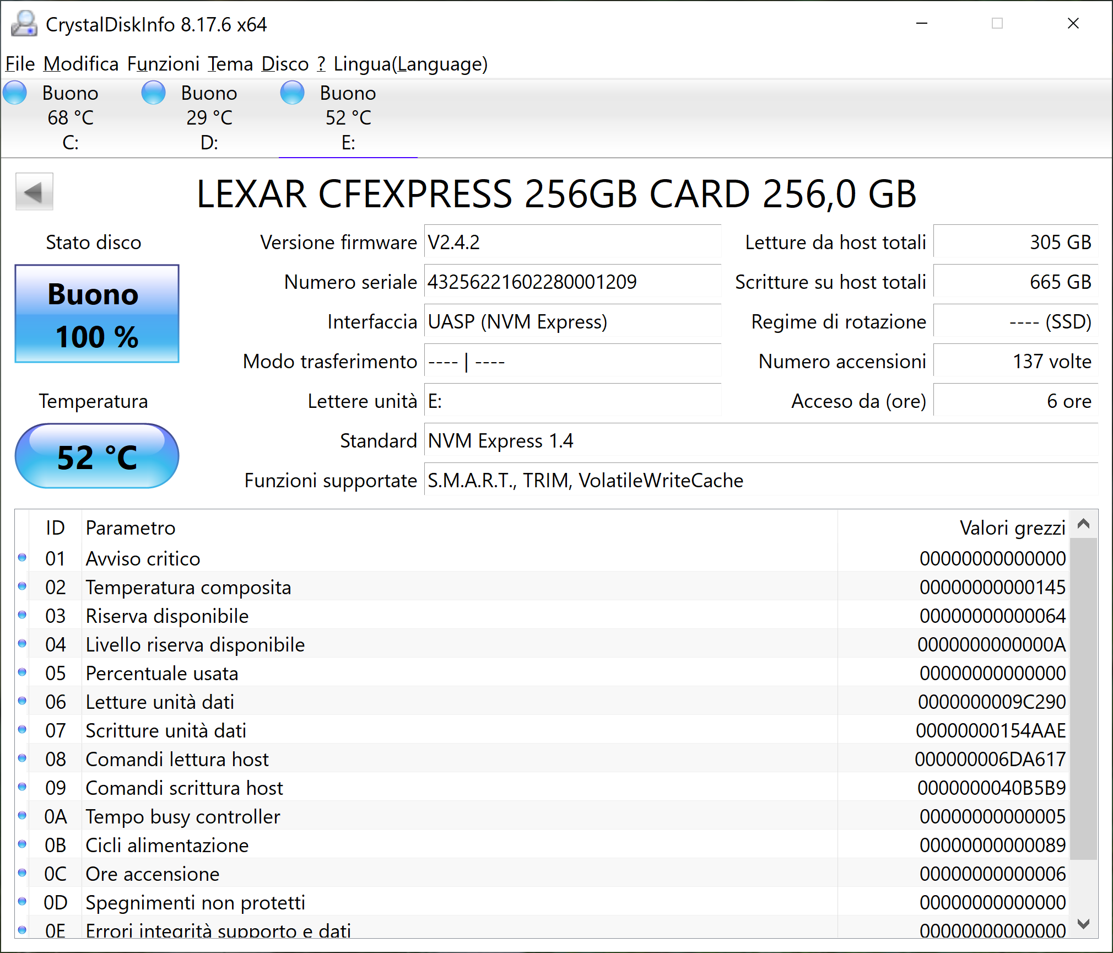Viewport: 1113px width, 953px height.
Task: Click status dot for Percentuale usata row
Action: [x=22, y=672]
